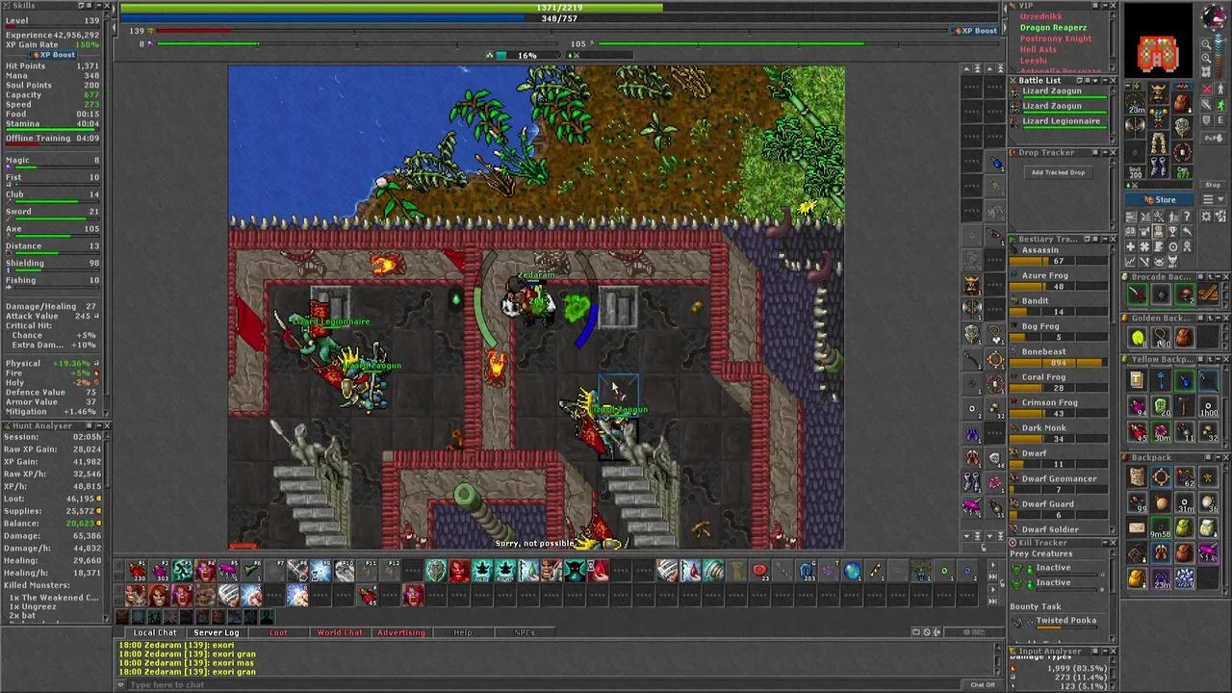
Task: Collapse the Kill Tracker panel
Action: click(x=1105, y=543)
